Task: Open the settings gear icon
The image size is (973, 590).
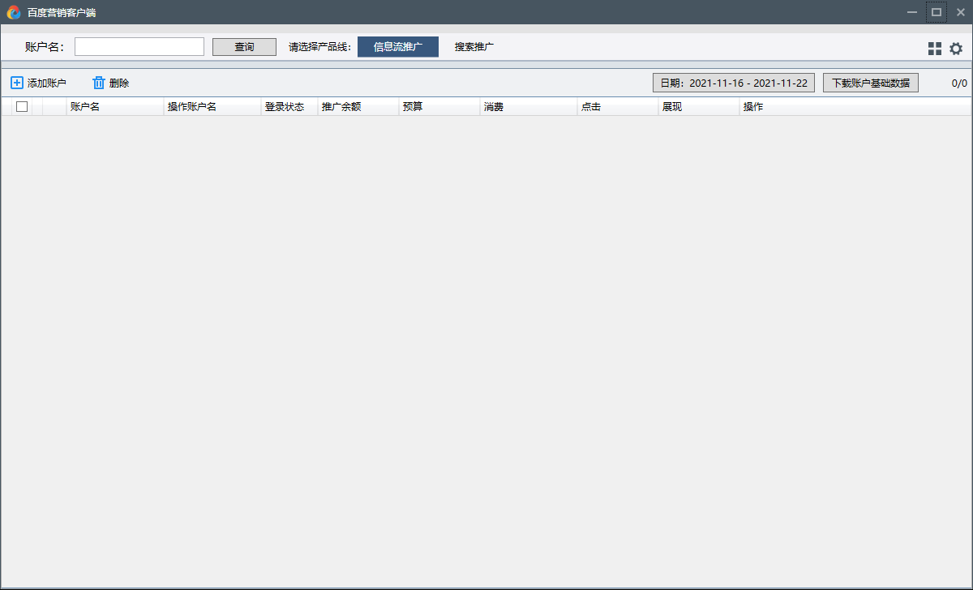Action: tap(956, 49)
